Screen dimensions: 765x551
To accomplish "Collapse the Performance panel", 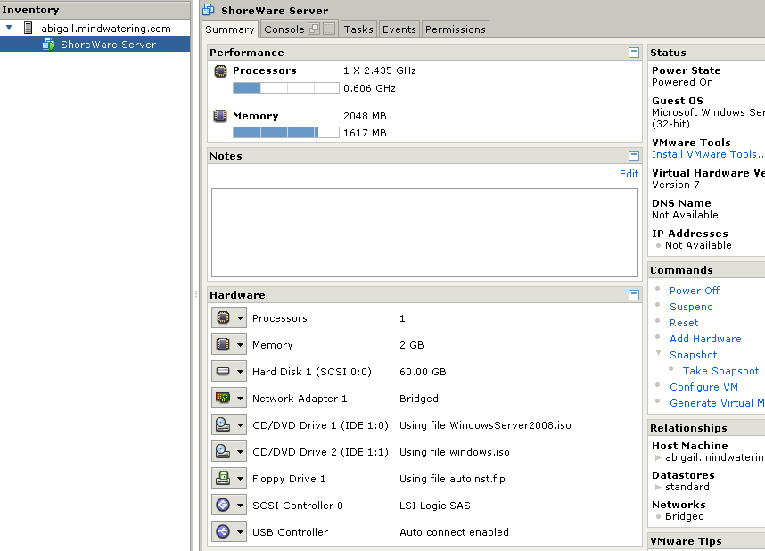I will [x=634, y=53].
